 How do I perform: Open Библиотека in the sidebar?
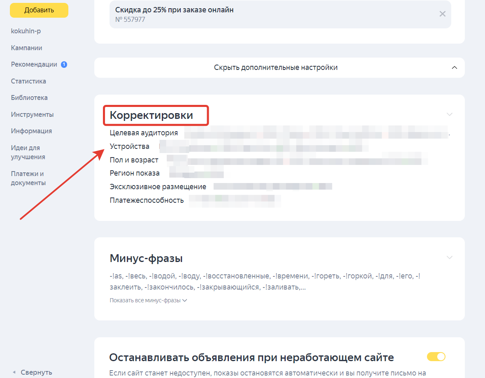[29, 97]
